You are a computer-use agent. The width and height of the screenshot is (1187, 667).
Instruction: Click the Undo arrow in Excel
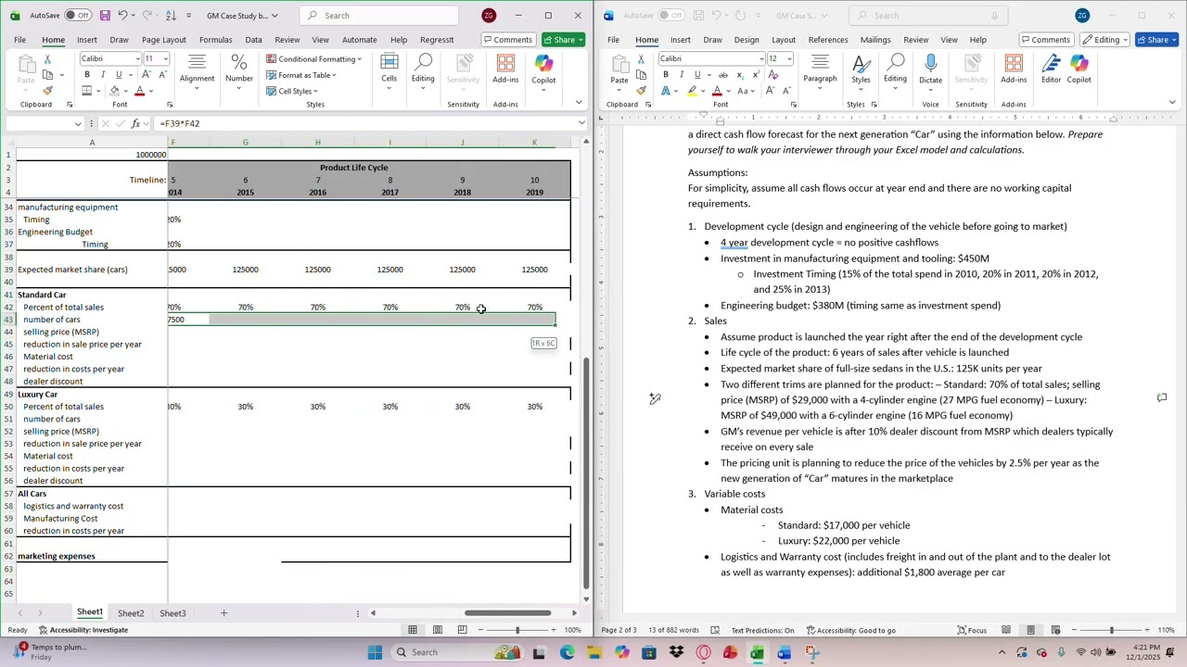click(122, 16)
